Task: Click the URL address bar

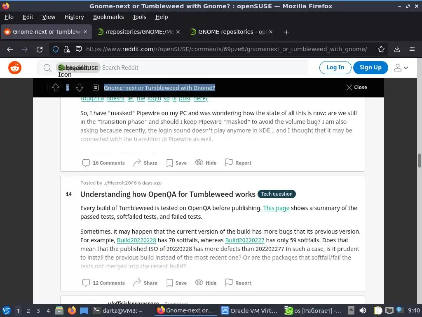Action: pos(226,49)
